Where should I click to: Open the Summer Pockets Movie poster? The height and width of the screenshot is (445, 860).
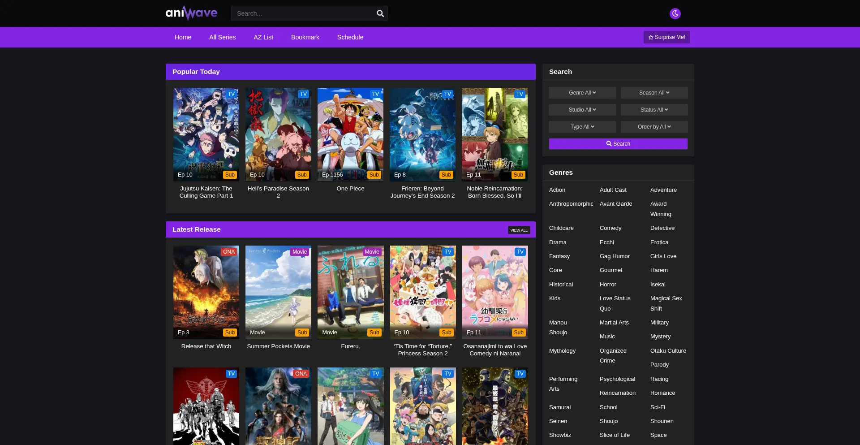click(x=278, y=292)
